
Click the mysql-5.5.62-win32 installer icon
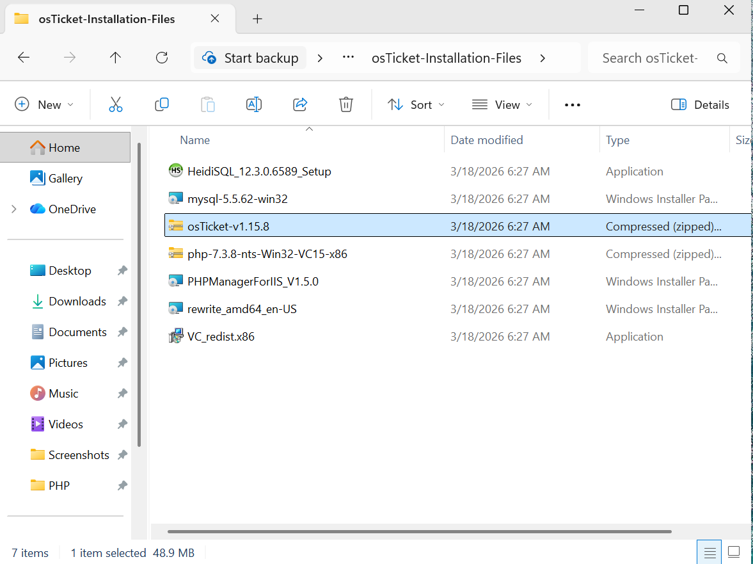click(176, 198)
